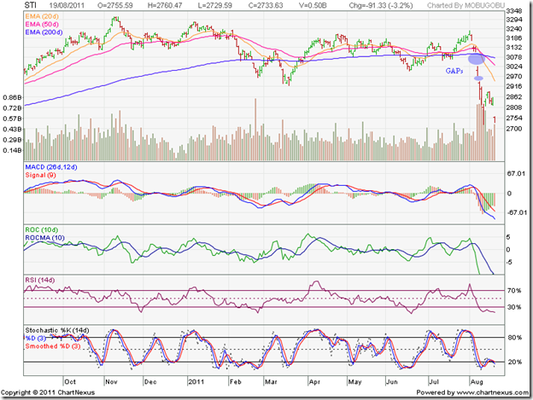
Task: Click the 0.86B volume axis label
Action: (12, 98)
